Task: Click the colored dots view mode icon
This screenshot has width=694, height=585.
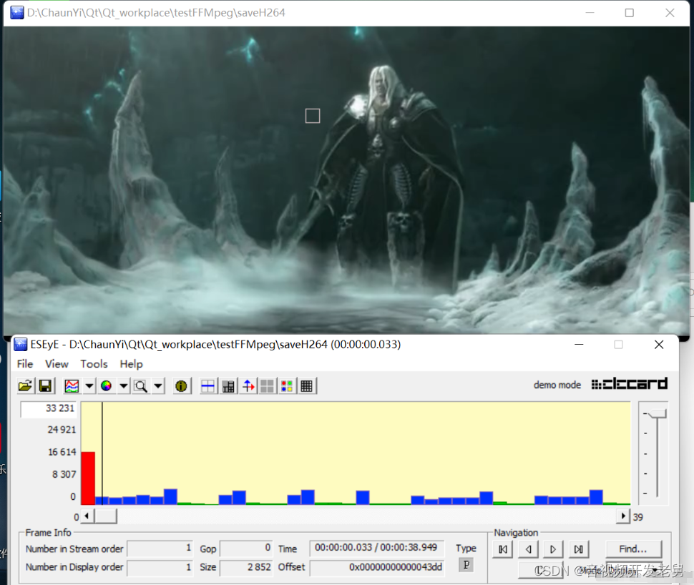Action: point(286,385)
